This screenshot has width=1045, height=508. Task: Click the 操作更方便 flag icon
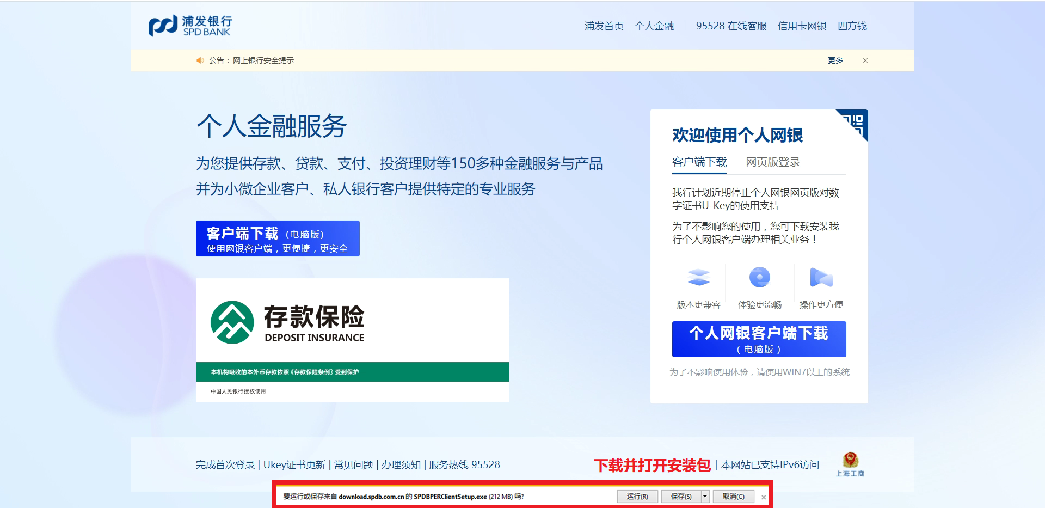pyautogui.click(x=821, y=277)
